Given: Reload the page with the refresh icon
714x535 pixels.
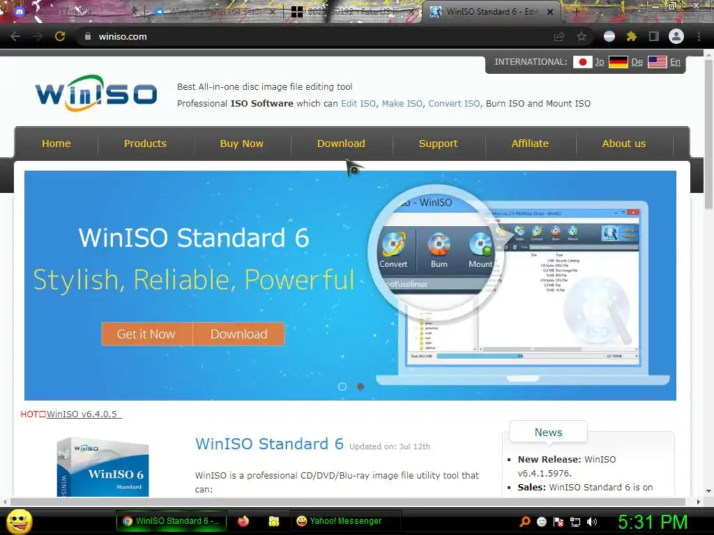Looking at the screenshot, I should pos(60,36).
